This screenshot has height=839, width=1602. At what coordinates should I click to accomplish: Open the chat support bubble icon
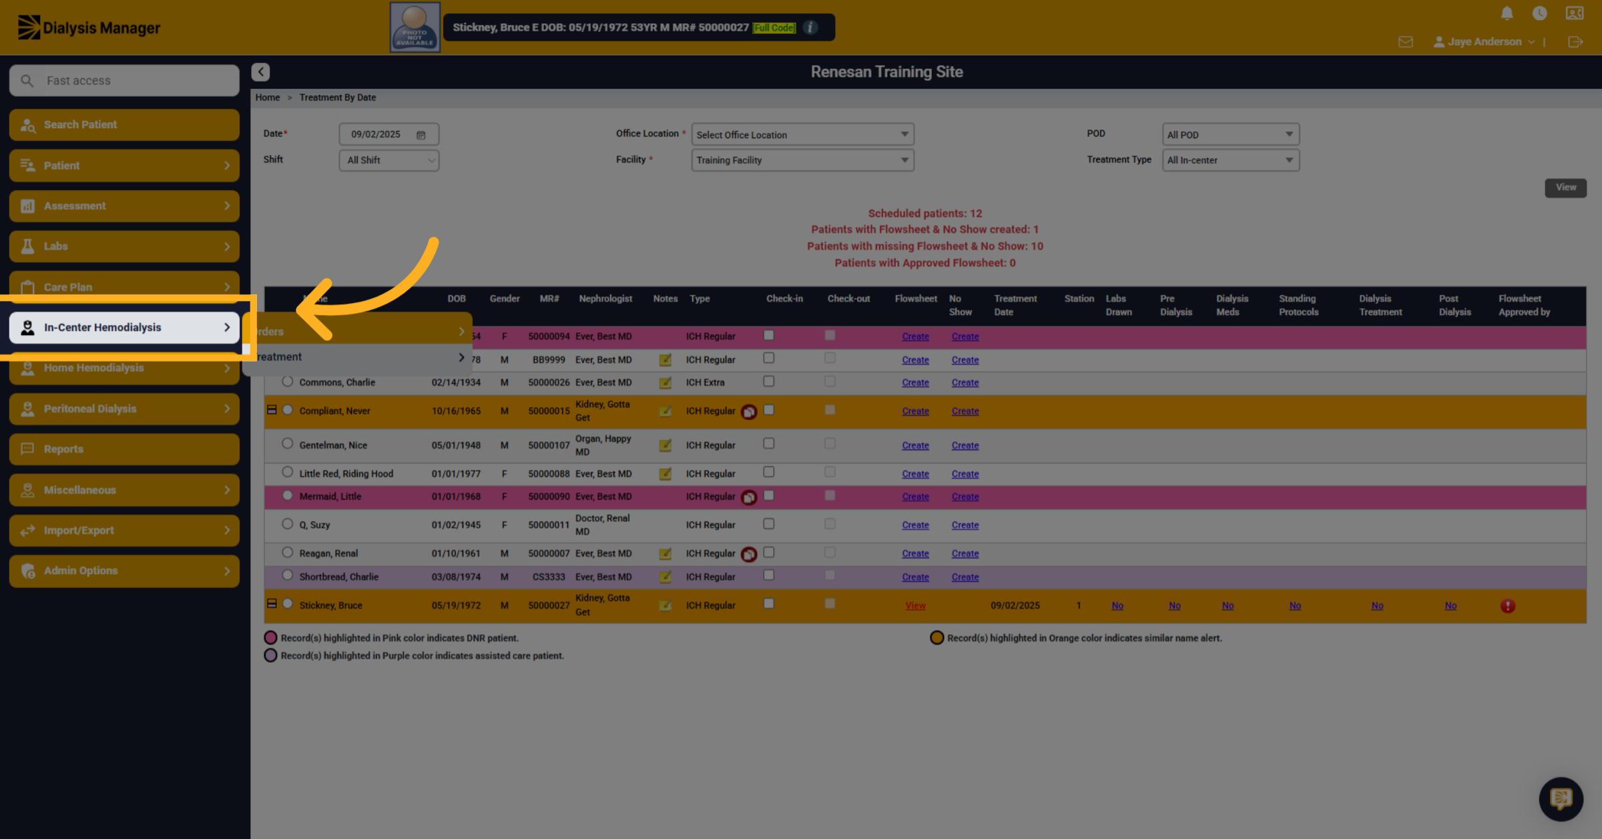coord(1561,798)
